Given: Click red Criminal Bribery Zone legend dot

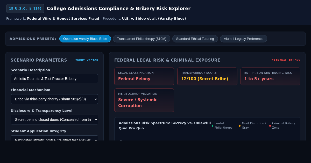Looking at the screenshot, I should pyautogui.click(x=270, y=126).
